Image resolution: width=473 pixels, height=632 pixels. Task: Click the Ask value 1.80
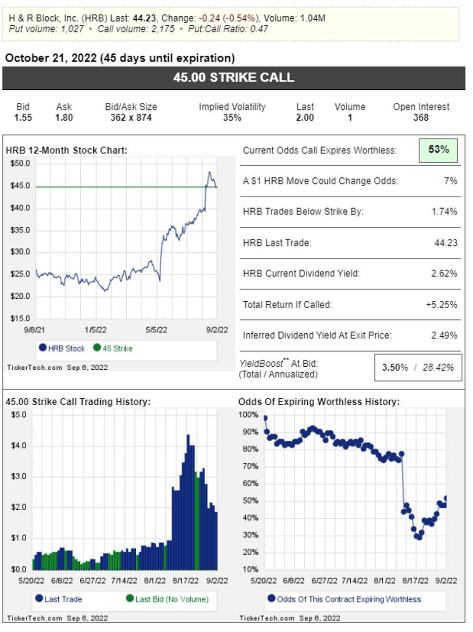click(x=64, y=117)
